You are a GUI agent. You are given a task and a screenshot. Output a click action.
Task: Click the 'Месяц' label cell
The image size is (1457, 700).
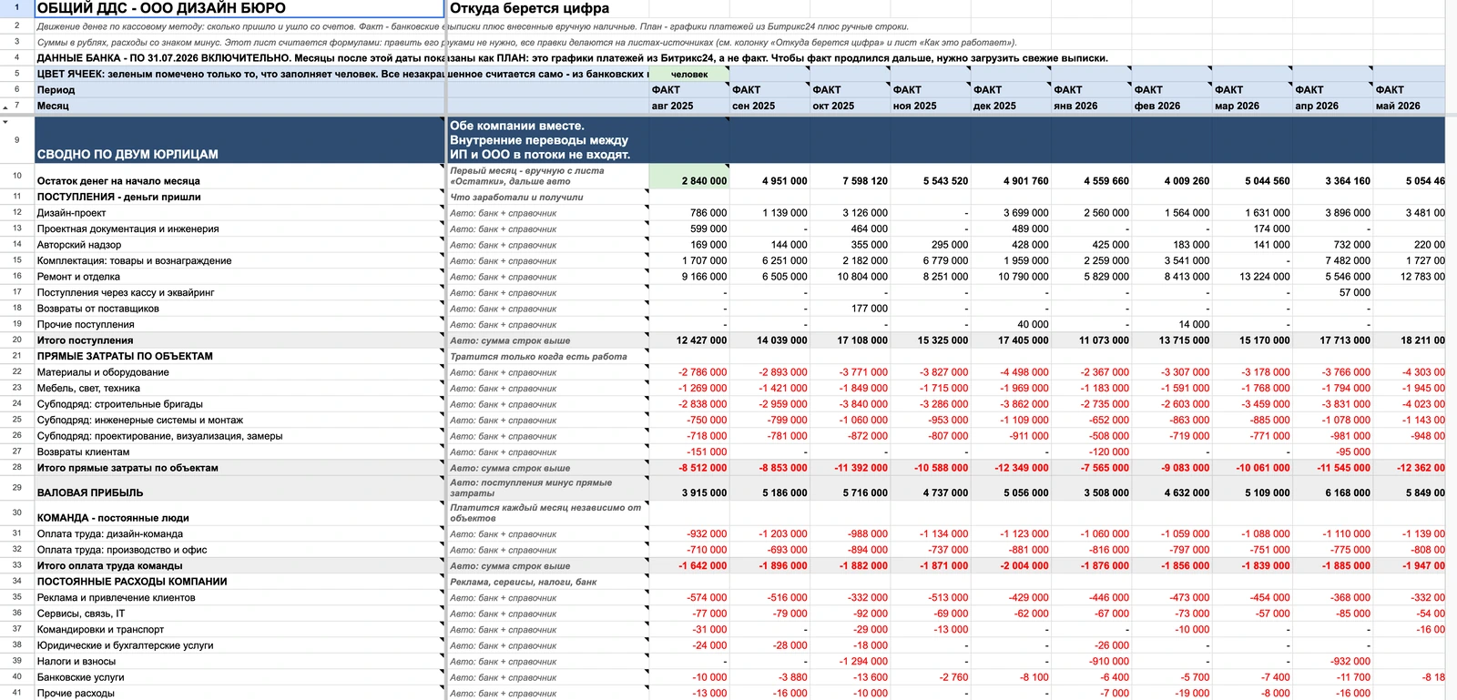point(240,106)
